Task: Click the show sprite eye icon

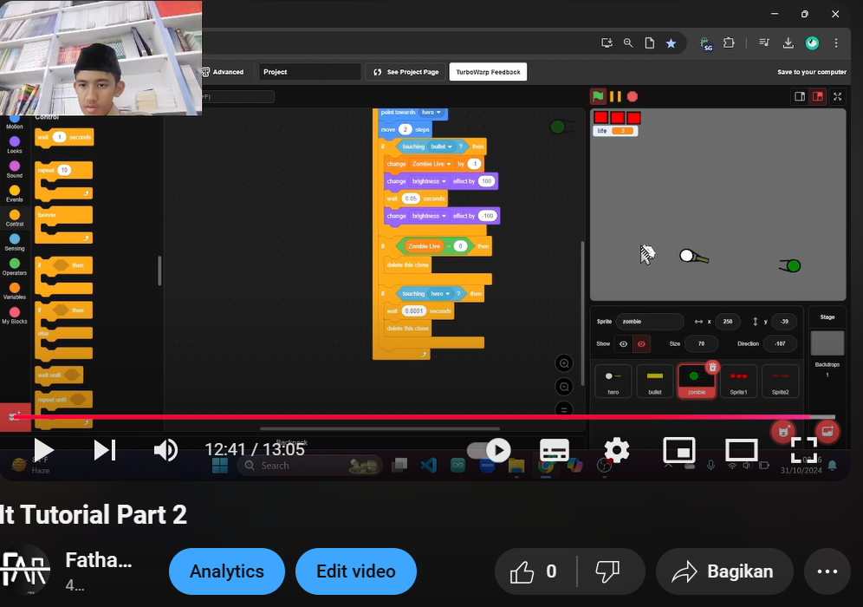Action: (623, 344)
